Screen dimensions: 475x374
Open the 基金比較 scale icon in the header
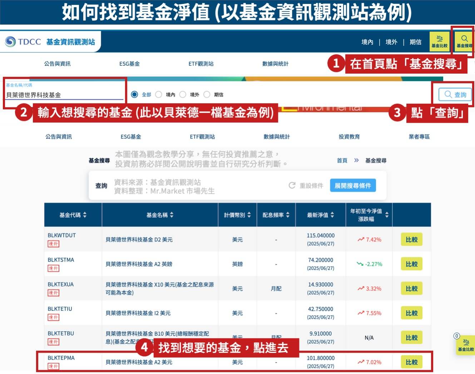pyautogui.click(x=439, y=42)
